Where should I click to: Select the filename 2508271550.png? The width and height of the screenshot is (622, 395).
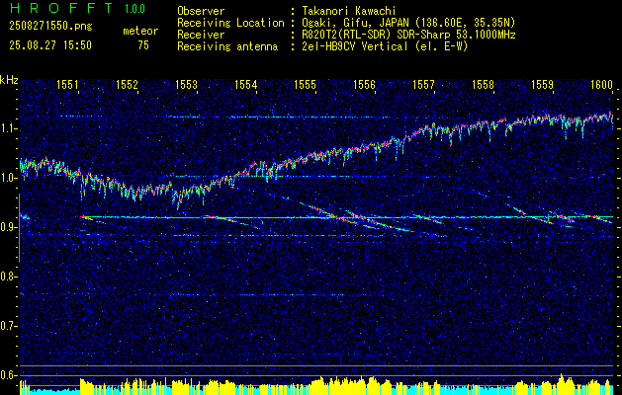click(x=50, y=27)
